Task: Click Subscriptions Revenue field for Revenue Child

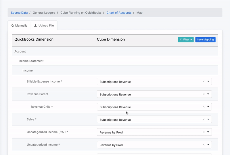Action: [x=154, y=107]
